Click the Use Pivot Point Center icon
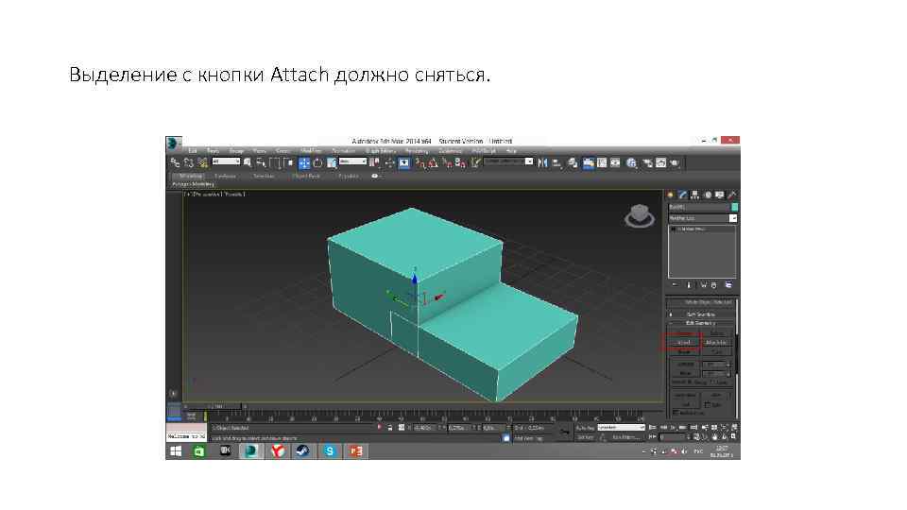Viewport: 907px width, 510px height. click(375, 163)
